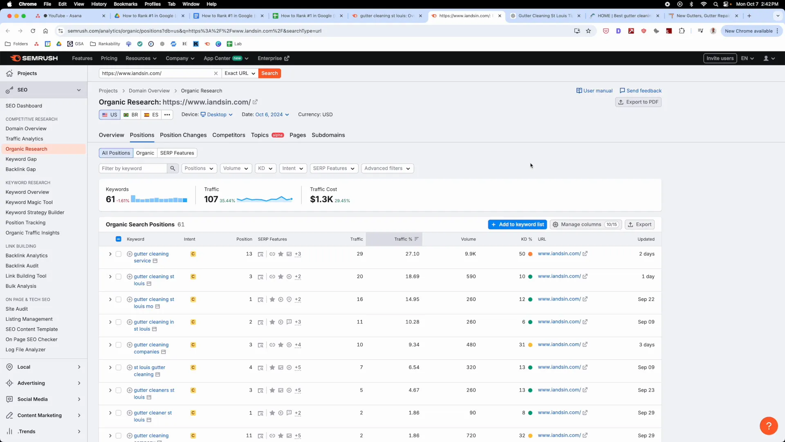Open macOS Spotlight search icon
The image size is (785, 442).
(715, 4)
